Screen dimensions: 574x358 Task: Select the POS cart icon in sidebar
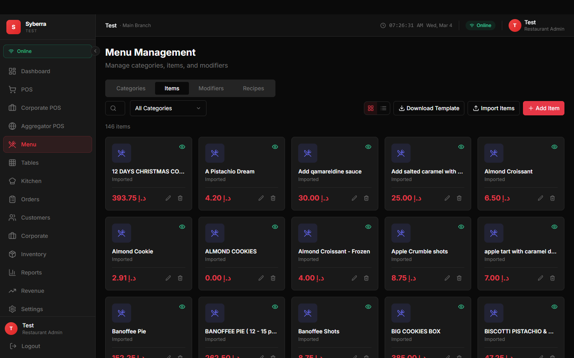[12, 89]
